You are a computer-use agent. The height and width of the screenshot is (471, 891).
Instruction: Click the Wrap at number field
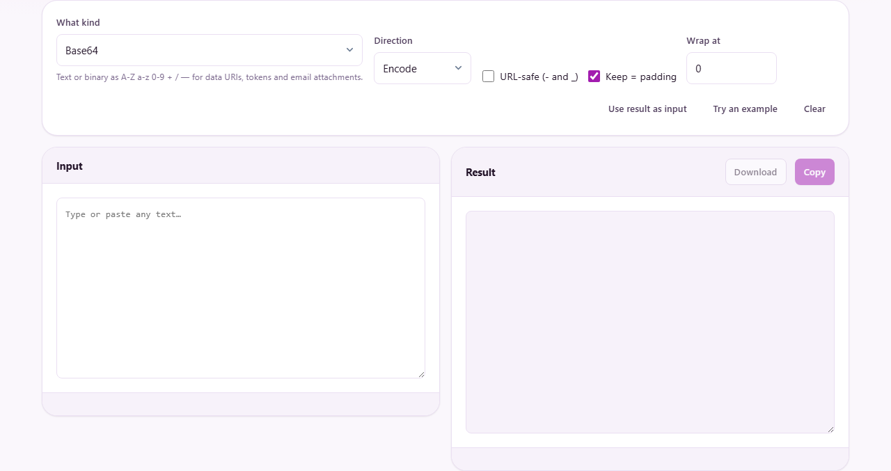pyautogui.click(x=732, y=68)
